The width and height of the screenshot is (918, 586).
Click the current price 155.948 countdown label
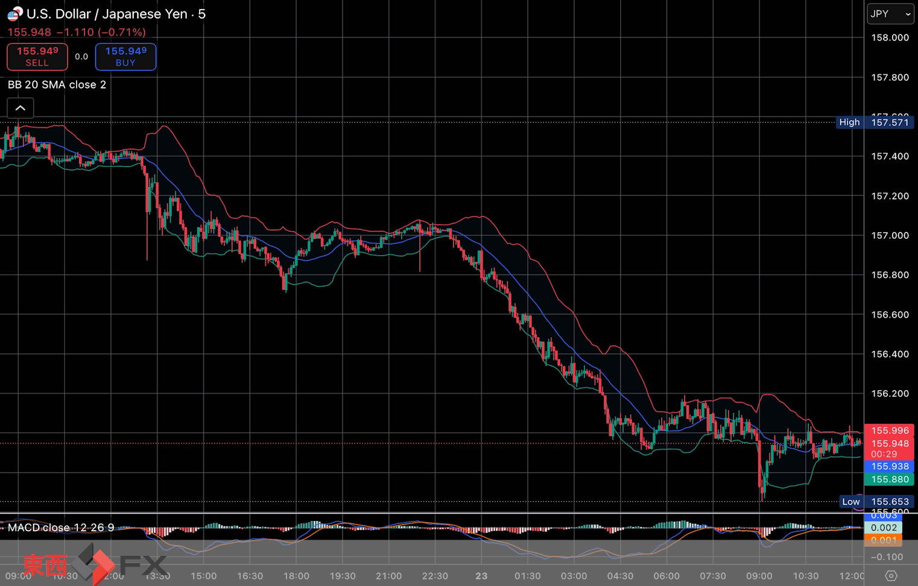click(890, 449)
